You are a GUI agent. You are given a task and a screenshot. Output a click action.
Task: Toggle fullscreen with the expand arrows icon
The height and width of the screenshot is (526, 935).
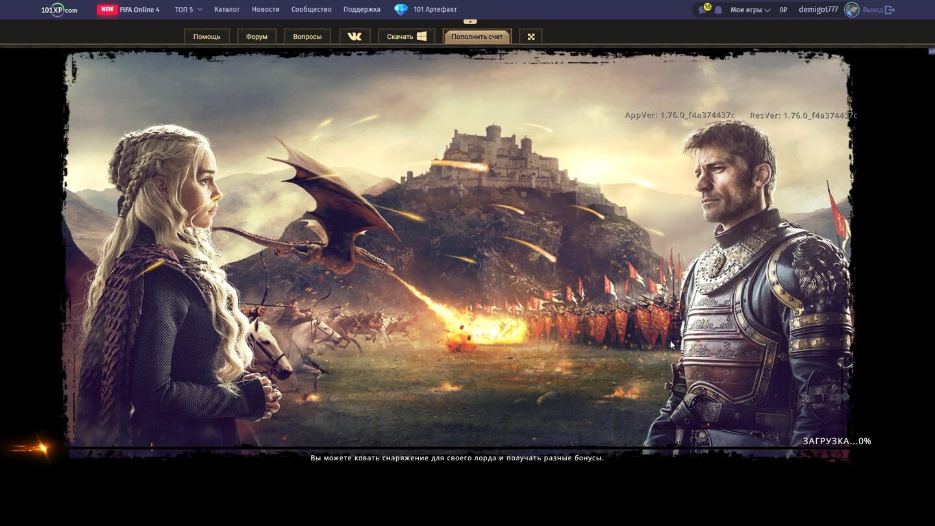point(530,36)
